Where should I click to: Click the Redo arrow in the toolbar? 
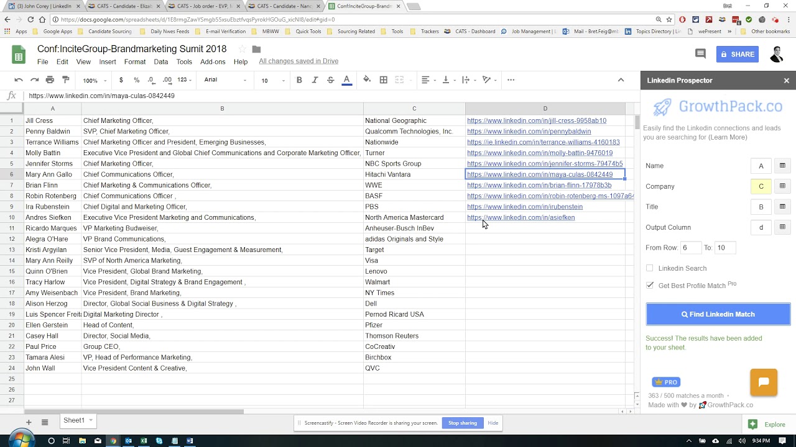[x=34, y=80]
